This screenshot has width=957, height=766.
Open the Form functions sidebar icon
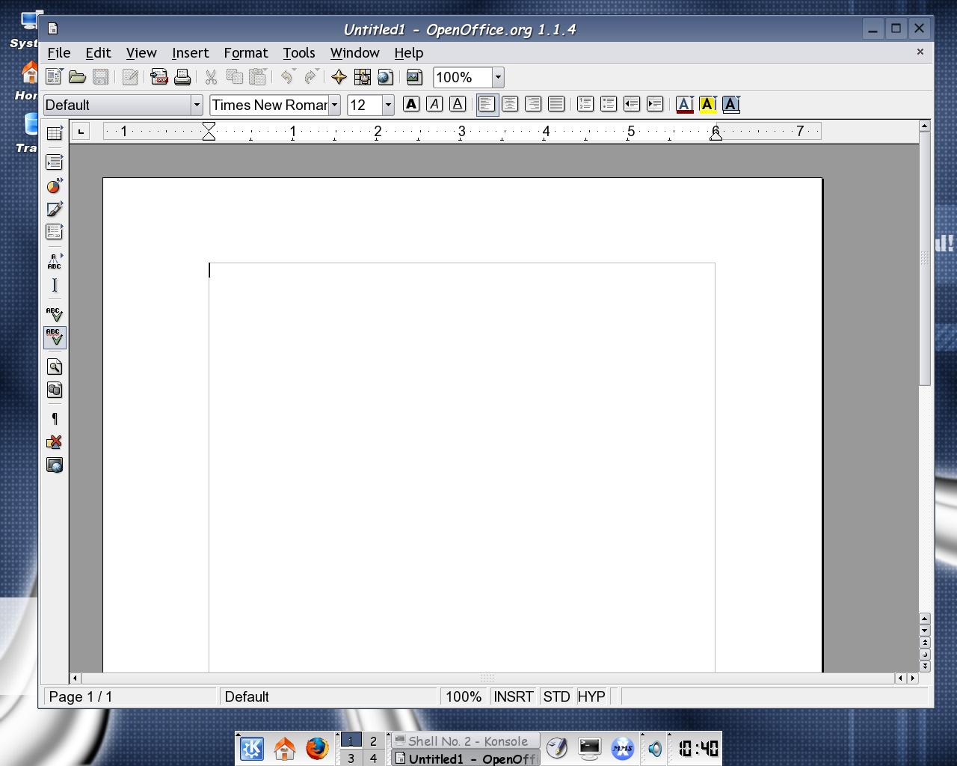click(x=55, y=233)
